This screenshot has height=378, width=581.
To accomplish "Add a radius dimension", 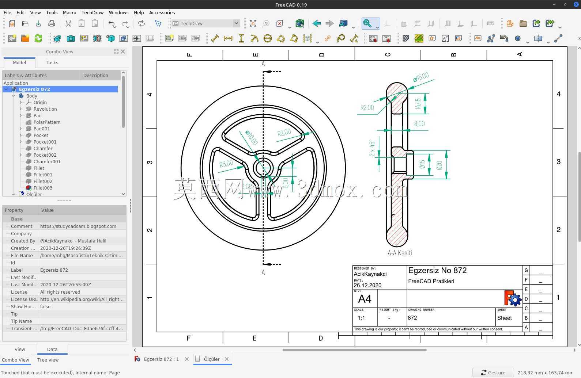I will [x=254, y=38].
